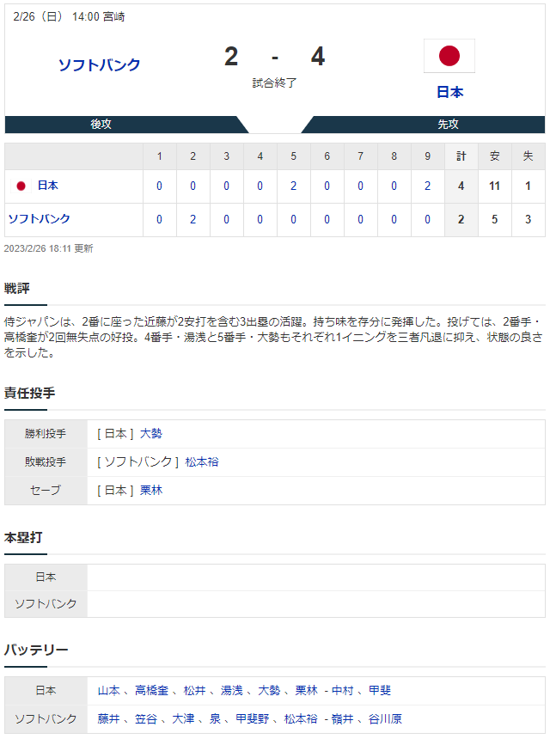Open 松井 in Japan battery row
This screenshot has width=550, height=739.
(x=194, y=691)
